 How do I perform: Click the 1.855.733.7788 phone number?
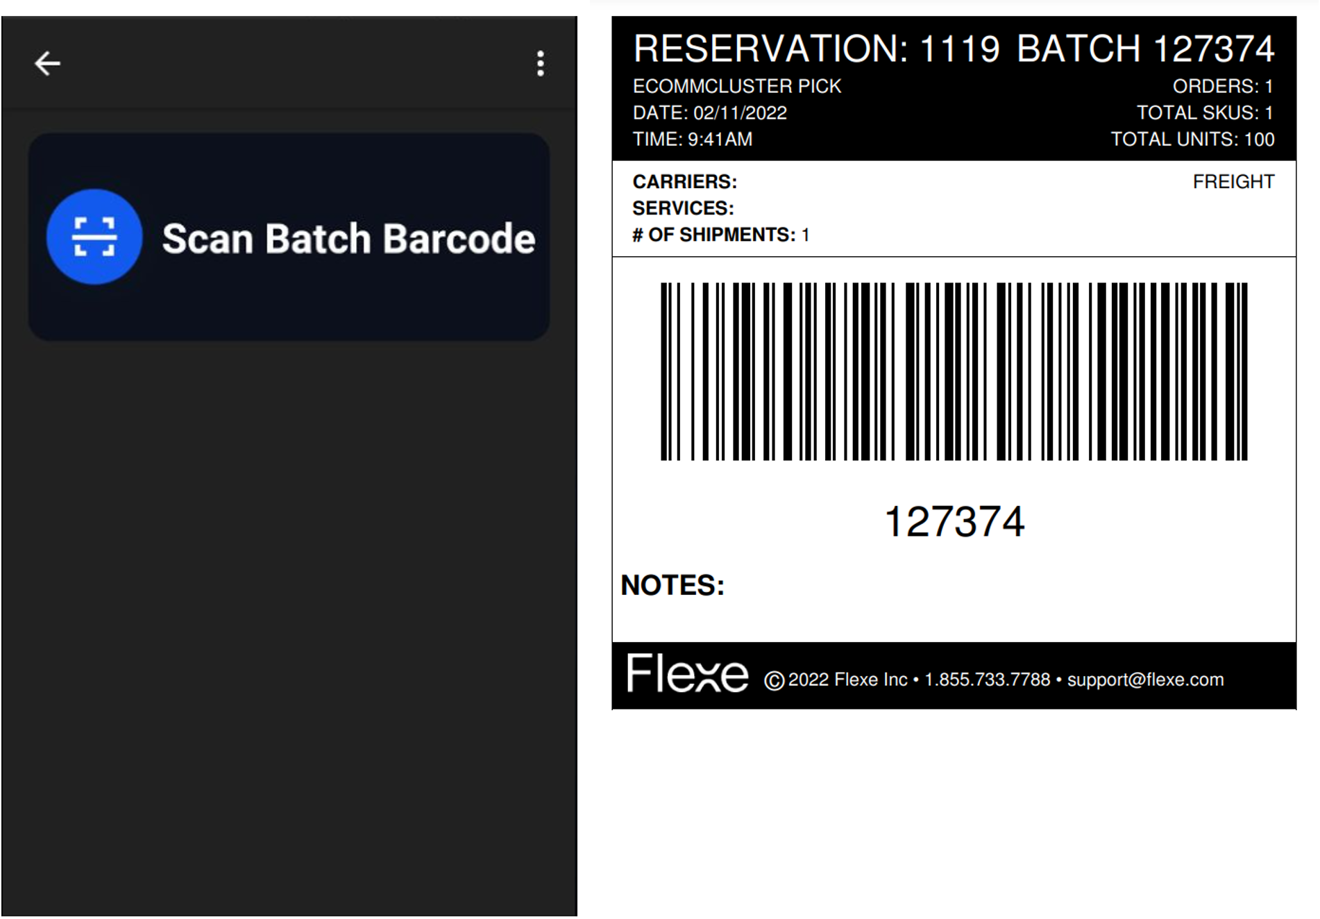pos(987,680)
